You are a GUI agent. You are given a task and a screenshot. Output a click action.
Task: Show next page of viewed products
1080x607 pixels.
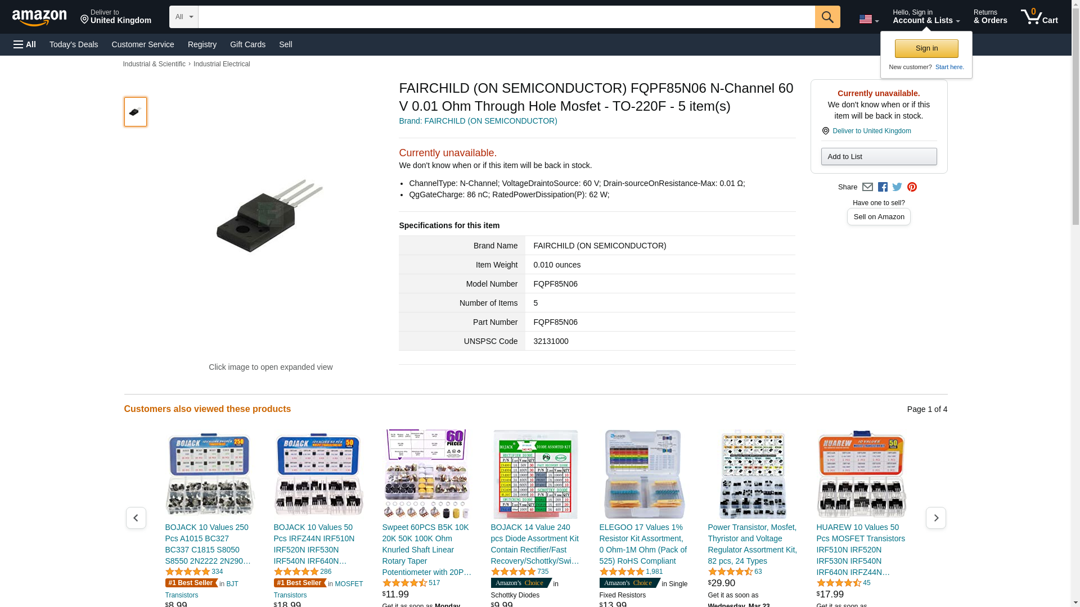point(935,518)
